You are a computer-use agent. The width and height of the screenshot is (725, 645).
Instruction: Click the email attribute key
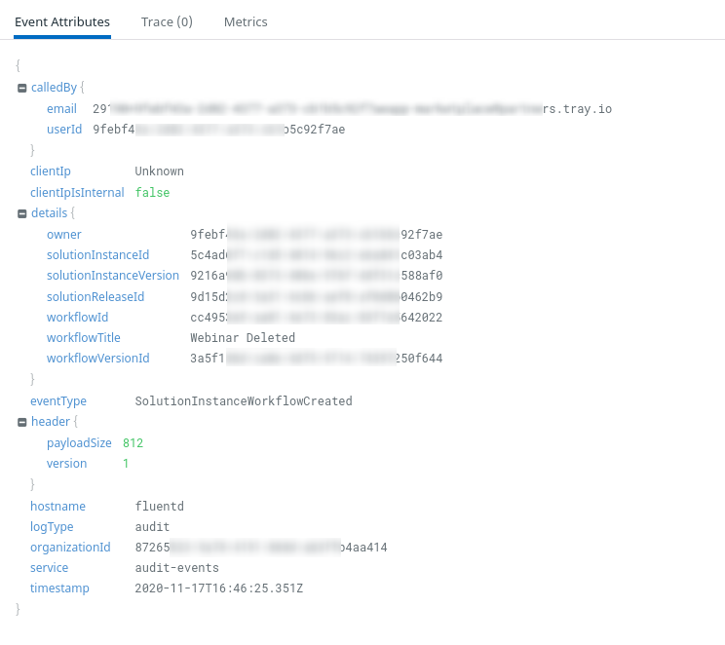61,108
